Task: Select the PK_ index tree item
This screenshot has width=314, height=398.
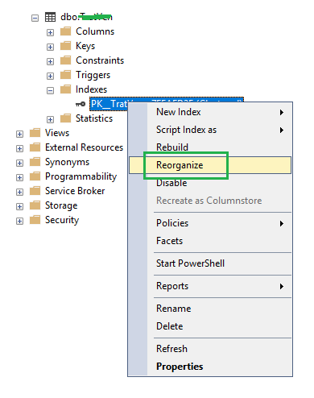Action: [109, 104]
